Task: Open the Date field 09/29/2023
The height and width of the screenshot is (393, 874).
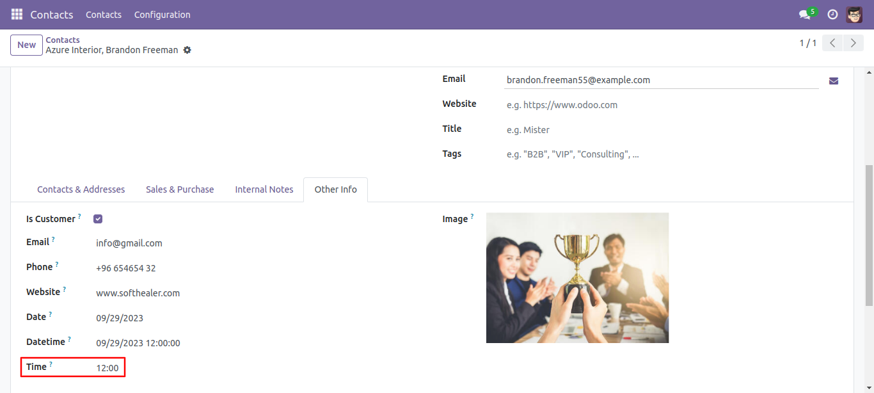Action: tap(120, 318)
